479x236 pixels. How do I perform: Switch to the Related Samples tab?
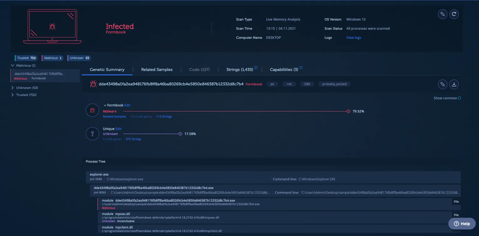click(157, 69)
